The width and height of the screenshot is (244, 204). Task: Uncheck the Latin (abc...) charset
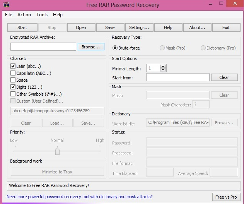click(13, 66)
